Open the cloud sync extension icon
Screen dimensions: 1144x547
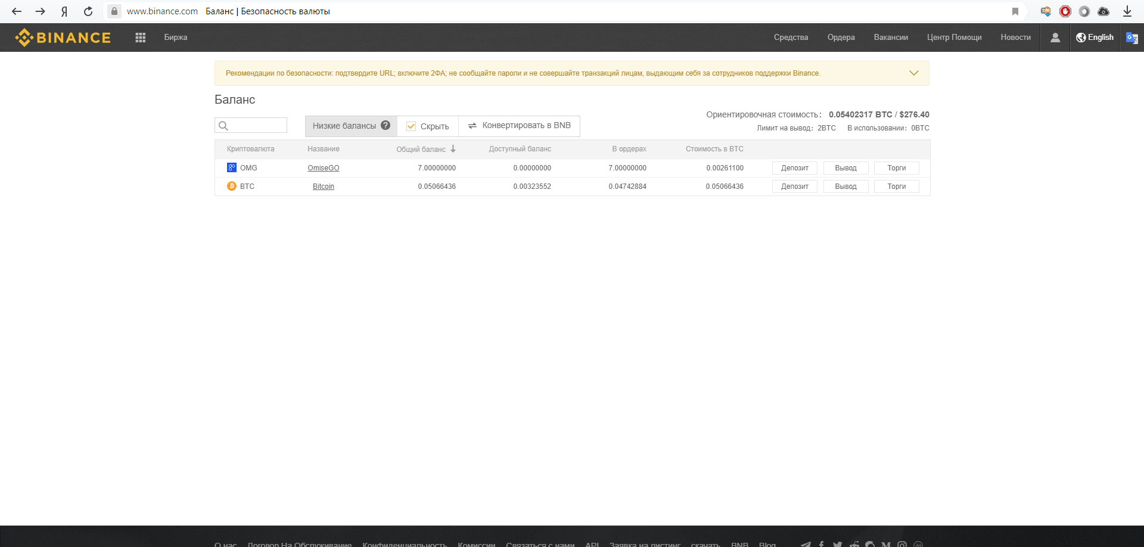pyautogui.click(x=1103, y=11)
